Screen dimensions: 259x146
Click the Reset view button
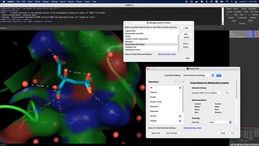[x=229, y=9]
